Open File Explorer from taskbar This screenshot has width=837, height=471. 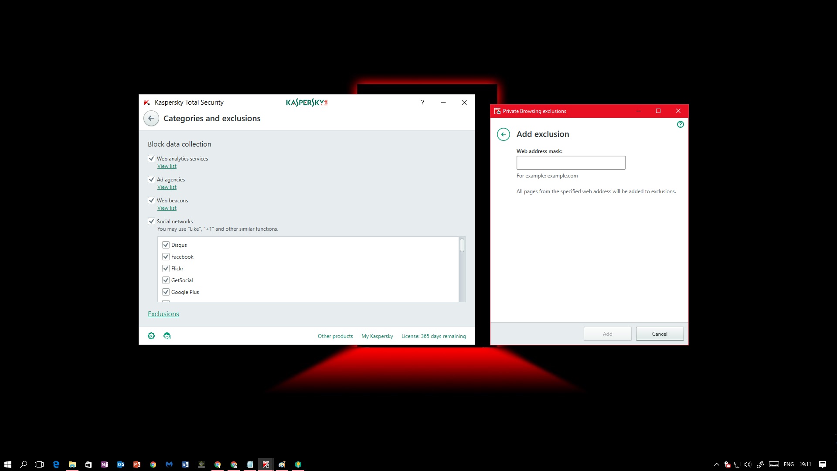coord(72,464)
